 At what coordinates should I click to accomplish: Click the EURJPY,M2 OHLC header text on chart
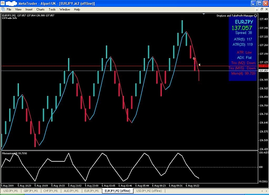pyautogui.click(x=28, y=15)
